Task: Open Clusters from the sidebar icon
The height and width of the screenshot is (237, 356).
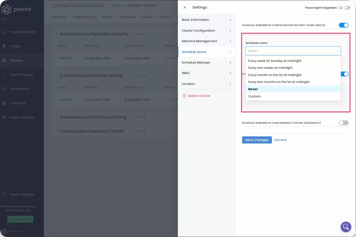Action: pyautogui.click(x=4, y=60)
